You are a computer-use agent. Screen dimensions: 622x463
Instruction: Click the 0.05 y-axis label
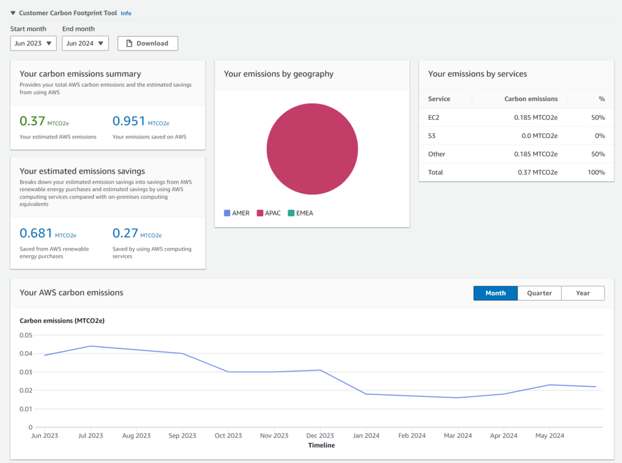(x=26, y=335)
